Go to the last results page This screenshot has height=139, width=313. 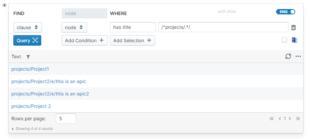pos(298,119)
